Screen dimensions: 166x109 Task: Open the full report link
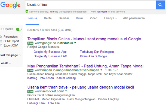click(x=102, y=12)
